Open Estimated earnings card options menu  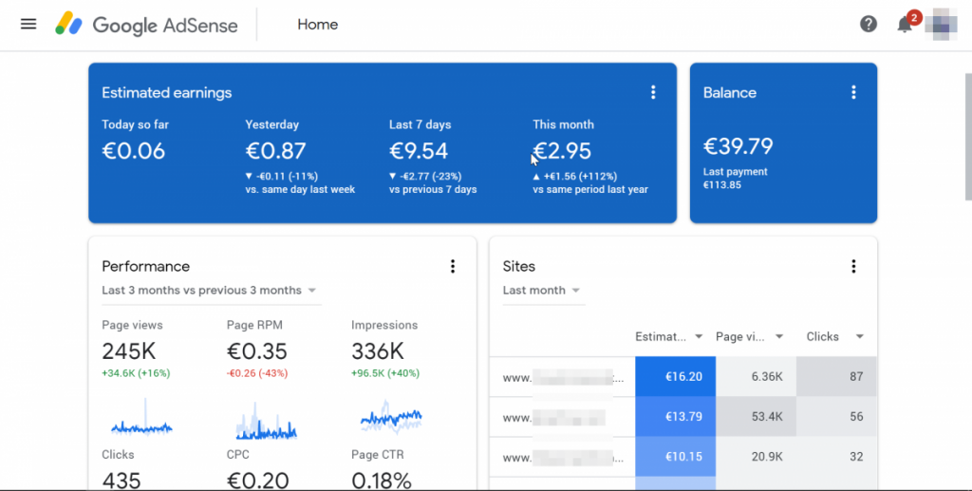click(x=653, y=92)
